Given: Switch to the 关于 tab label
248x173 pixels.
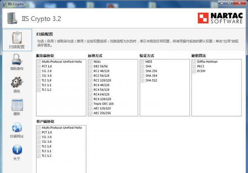Looking at the screenshot, I should (x=17, y=159).
